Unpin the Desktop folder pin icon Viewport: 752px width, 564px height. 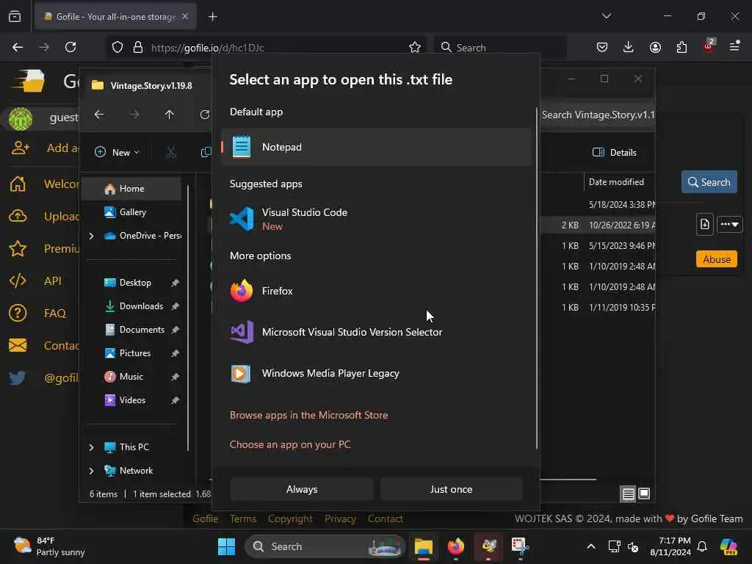(175, 283)
